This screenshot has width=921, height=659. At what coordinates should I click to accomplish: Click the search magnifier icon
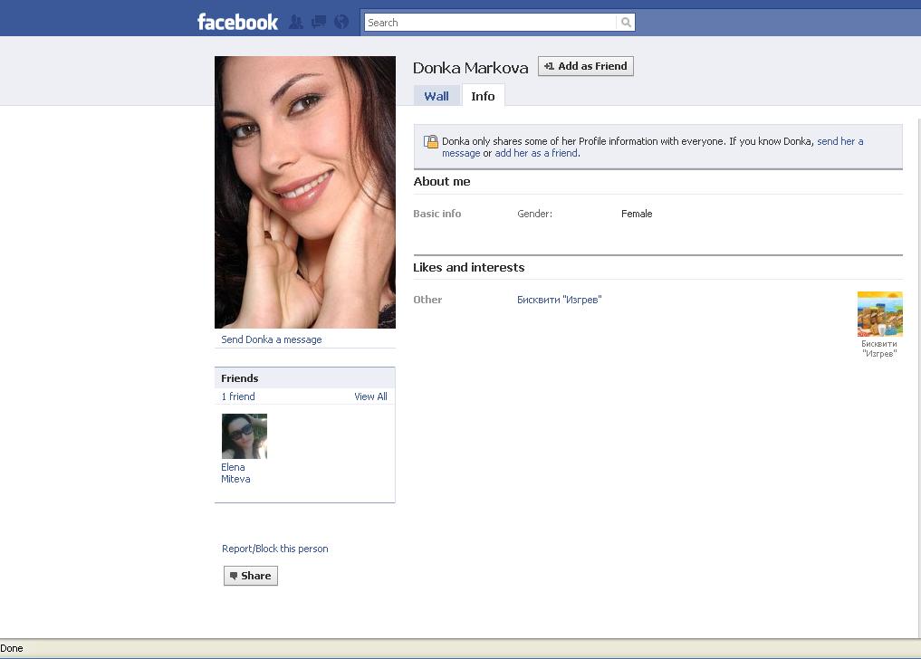626,23
